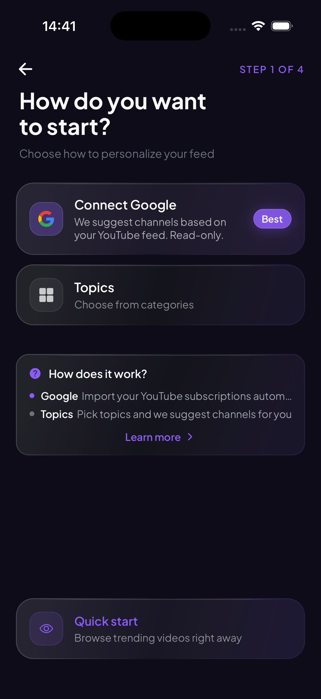321x699 pixels.
Task: Expand Learn more chevron arrow
Action: tap(190, 437)
